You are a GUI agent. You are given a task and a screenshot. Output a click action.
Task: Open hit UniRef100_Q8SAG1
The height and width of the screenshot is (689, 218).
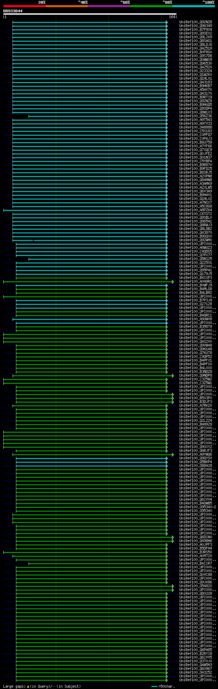coord(196,41)
